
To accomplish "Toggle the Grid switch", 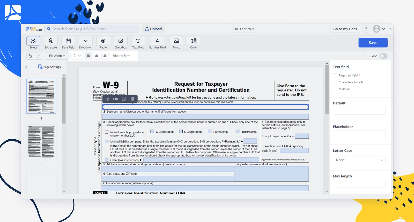I will [x=383, y=56].
